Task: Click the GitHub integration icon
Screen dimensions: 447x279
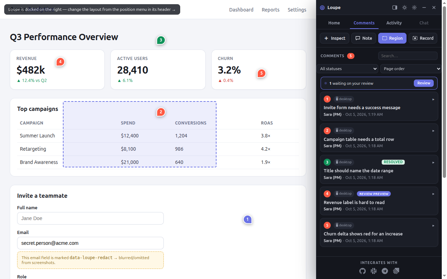Action: 362,271
